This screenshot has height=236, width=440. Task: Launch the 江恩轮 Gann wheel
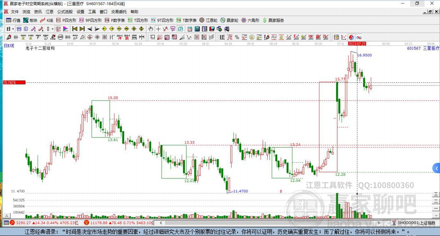coord(208,20)
